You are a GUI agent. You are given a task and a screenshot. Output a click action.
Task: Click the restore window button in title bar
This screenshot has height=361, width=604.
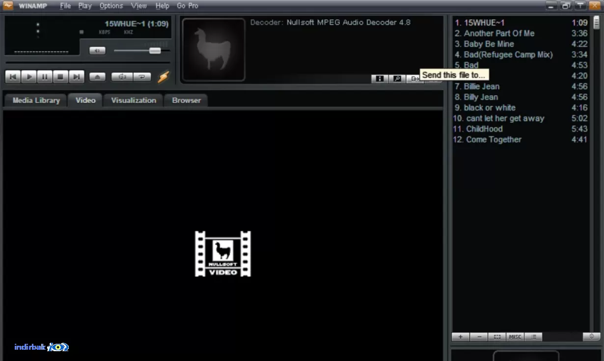(566, 6)
